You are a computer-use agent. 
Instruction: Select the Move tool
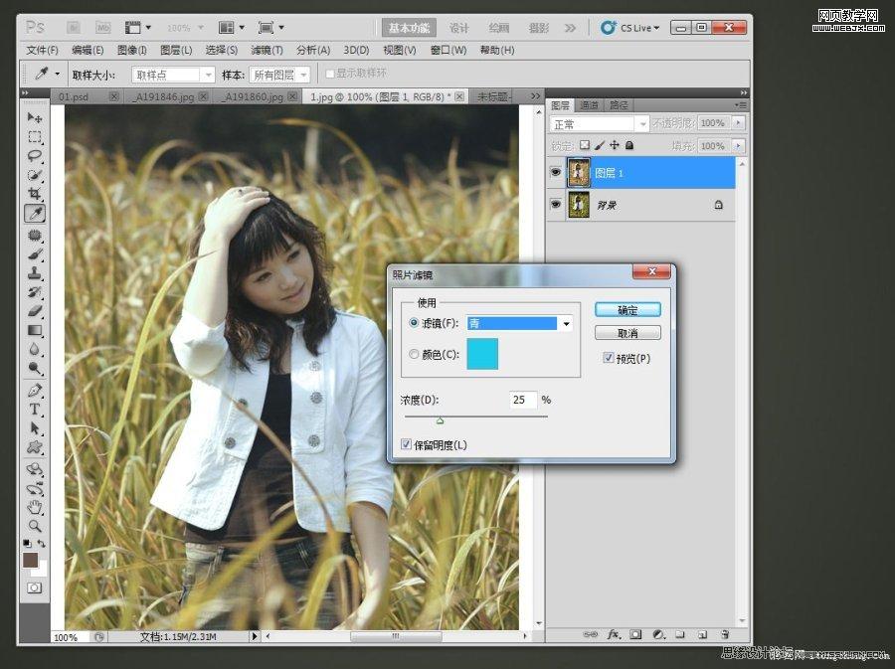(x=35, y=117)
